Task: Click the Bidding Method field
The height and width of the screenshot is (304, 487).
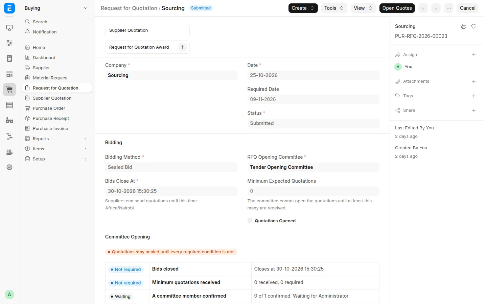Action: point(171,167)
